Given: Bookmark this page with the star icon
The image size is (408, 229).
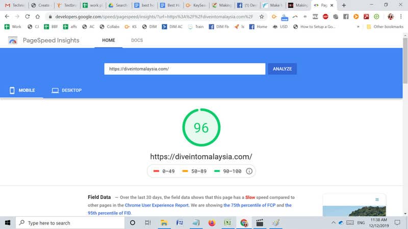Looking at the screenshot, I should coord(262,16).
